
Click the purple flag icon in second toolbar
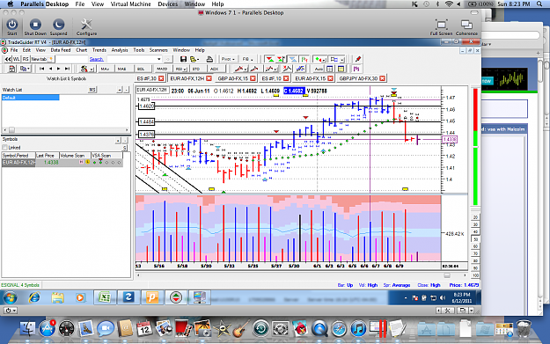coord(356,69)
